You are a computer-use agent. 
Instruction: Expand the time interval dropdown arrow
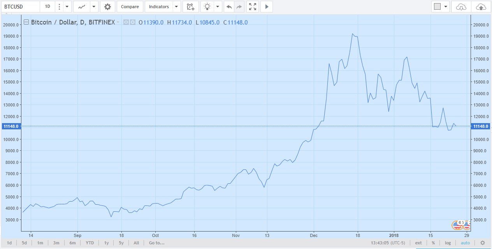[x=67, y=7]
